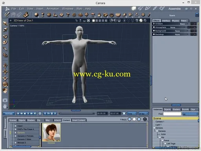Select the Rotate tool in left toolbar
201x151 pixels.
(x=5, y=36)
